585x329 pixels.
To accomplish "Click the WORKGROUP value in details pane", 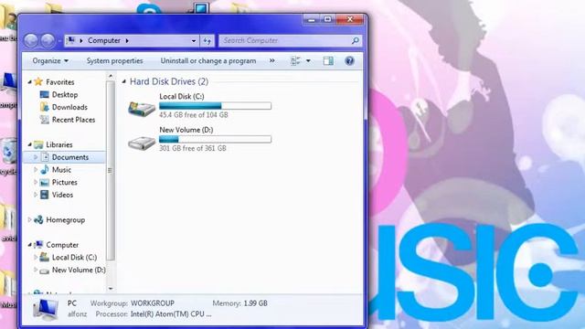I will coord(153,303).
